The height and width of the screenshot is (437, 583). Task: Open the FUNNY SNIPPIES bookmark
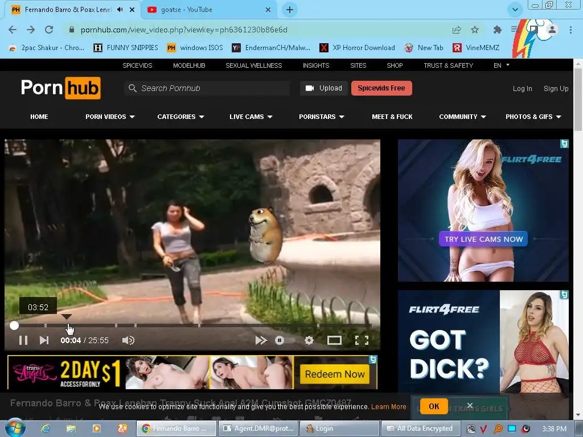click(126, 48)
